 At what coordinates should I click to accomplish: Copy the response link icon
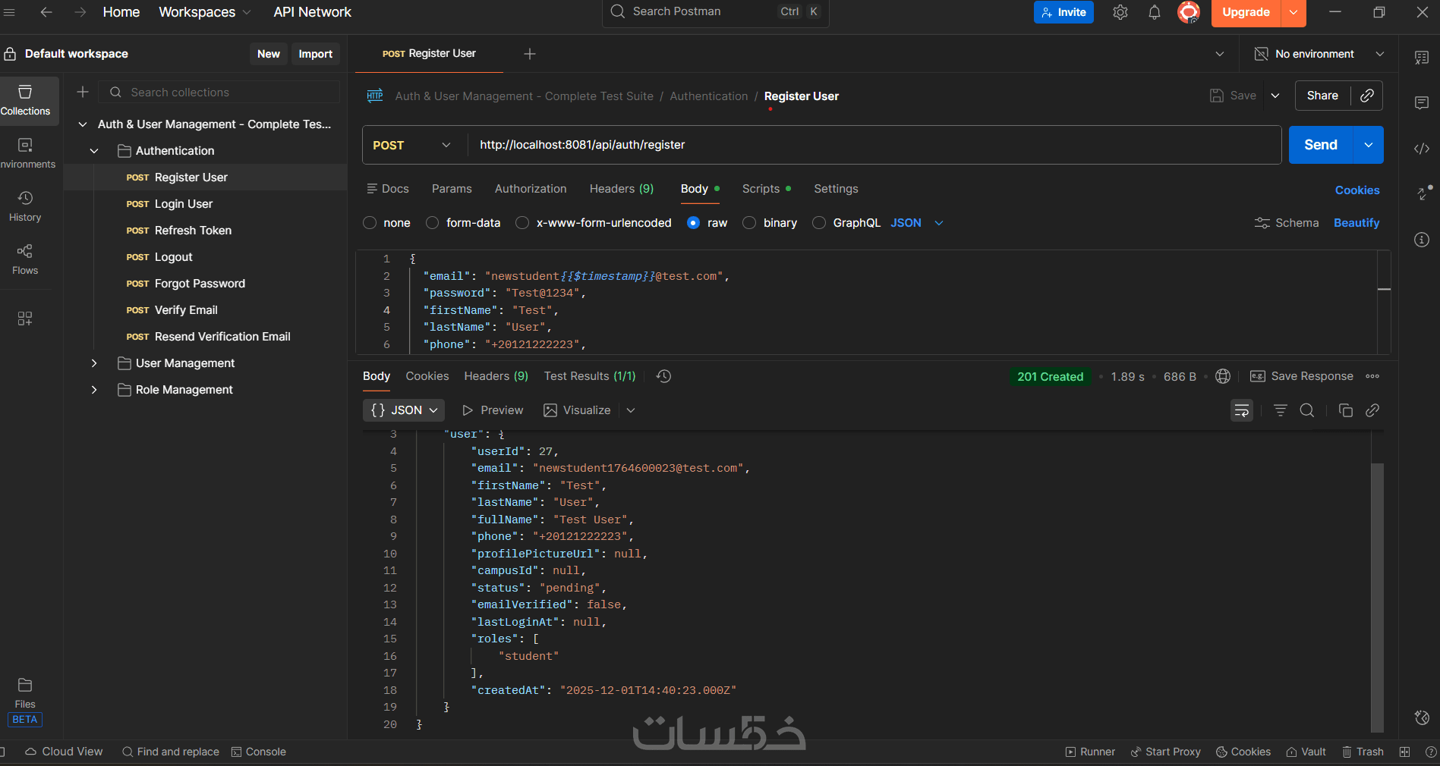click(1372, 410)
